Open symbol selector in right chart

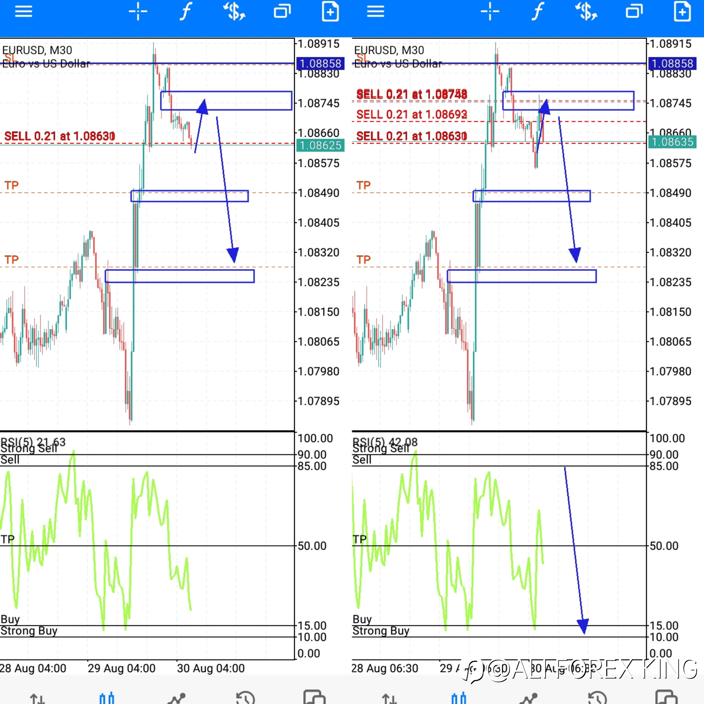[x=586, y=11]
